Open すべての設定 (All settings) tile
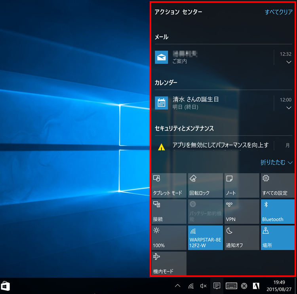This screenshot has width=297, height=294. coord(278,185)
